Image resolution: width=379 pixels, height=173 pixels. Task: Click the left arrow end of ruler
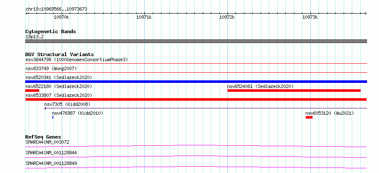pos(27,13)
